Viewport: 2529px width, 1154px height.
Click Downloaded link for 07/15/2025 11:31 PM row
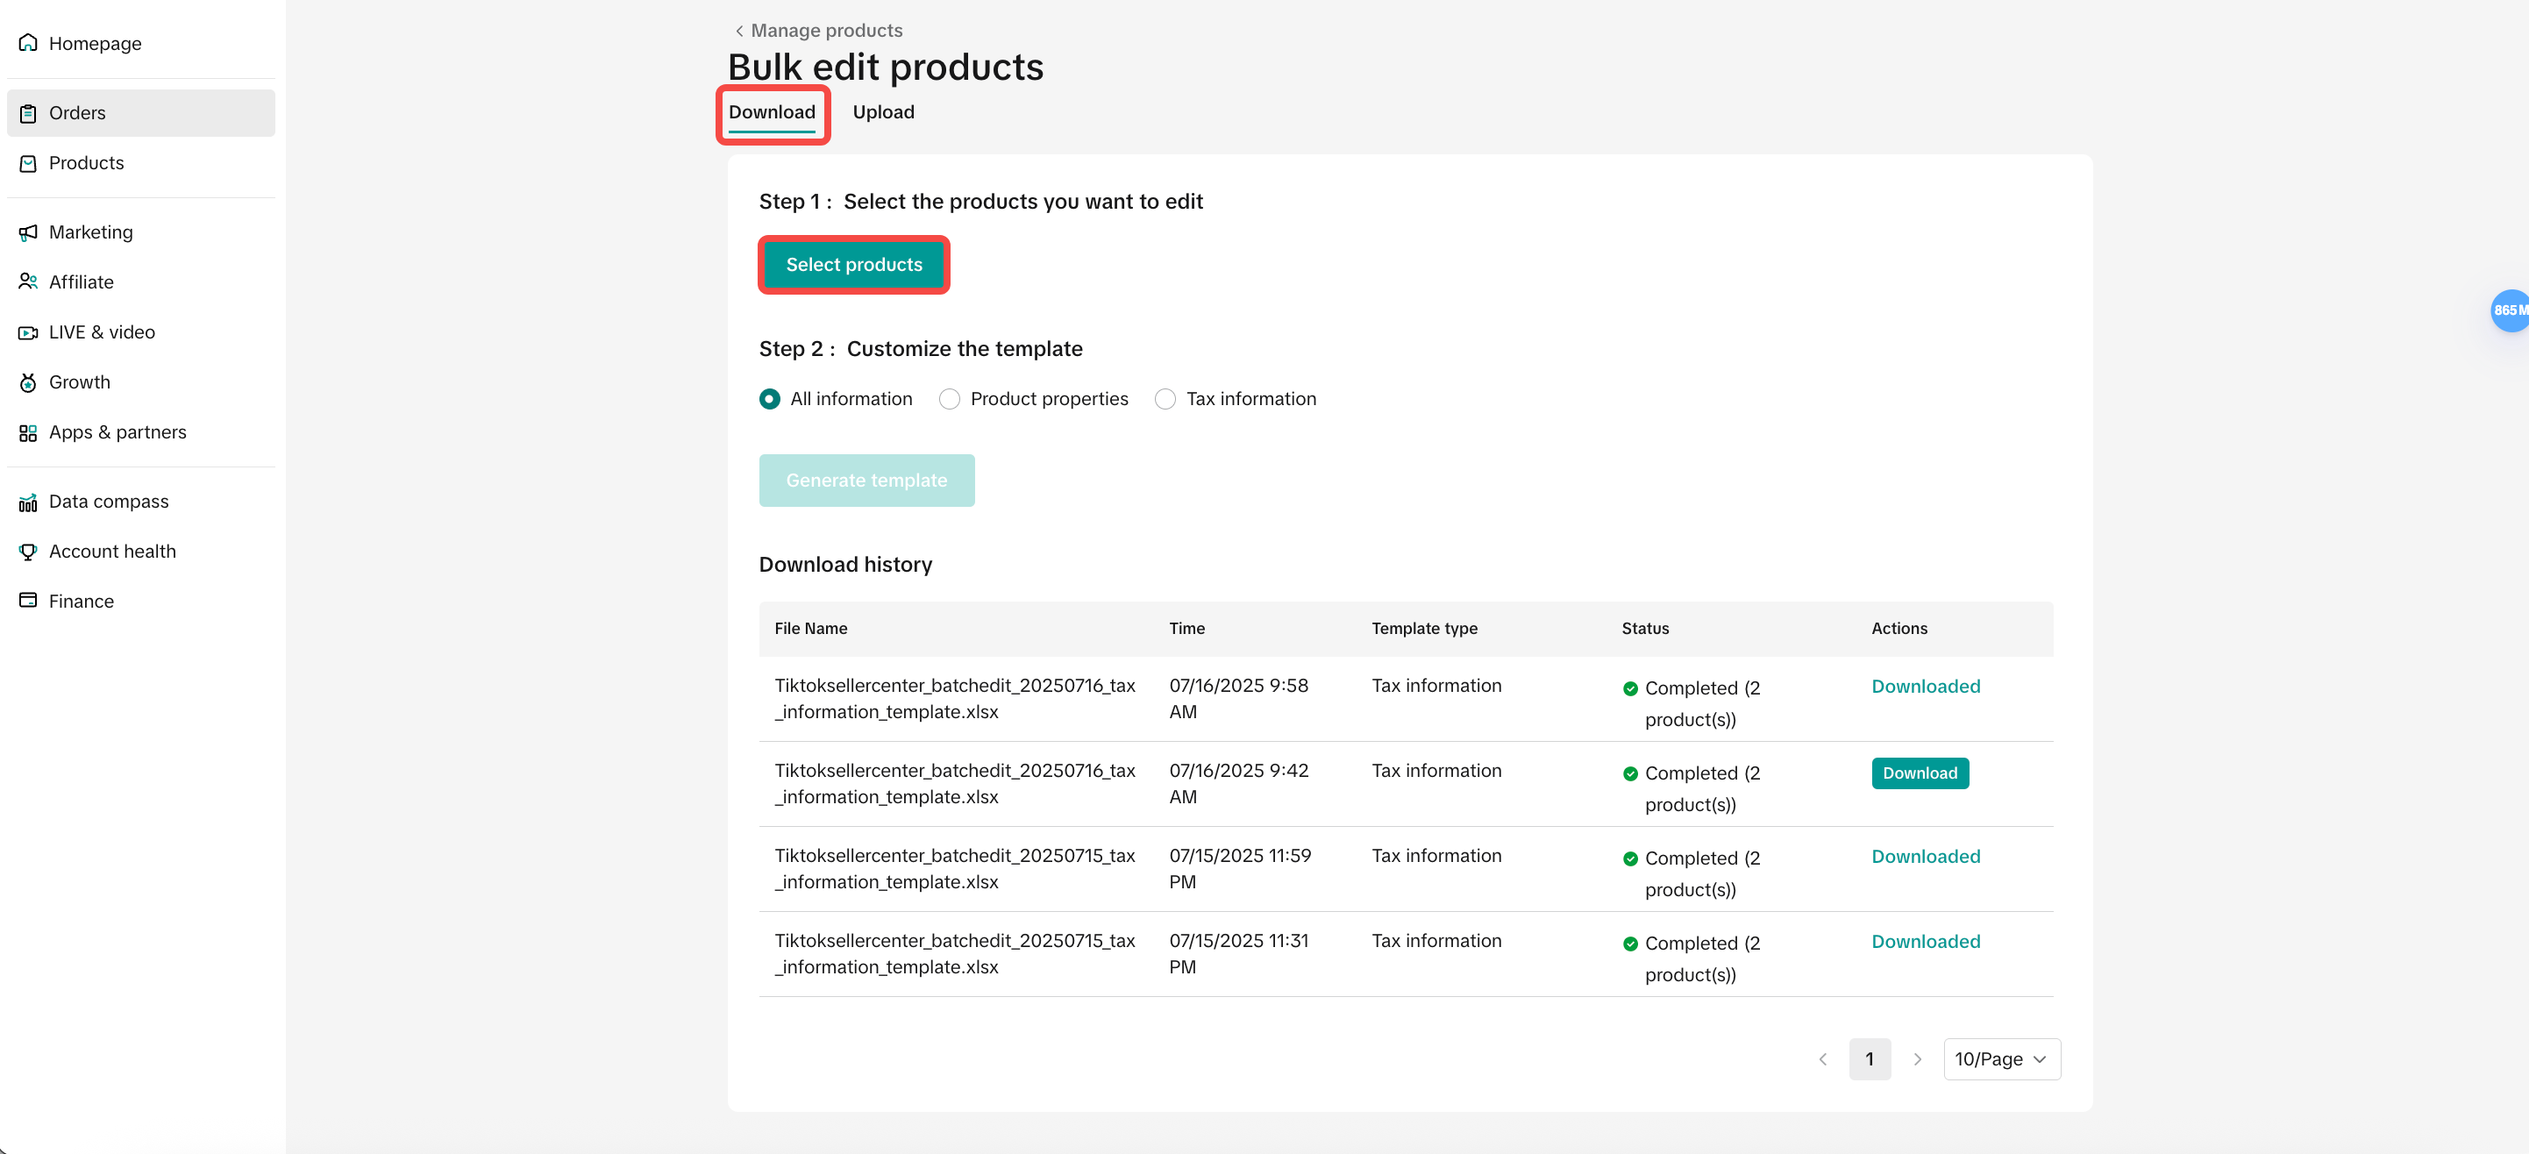1925,941
